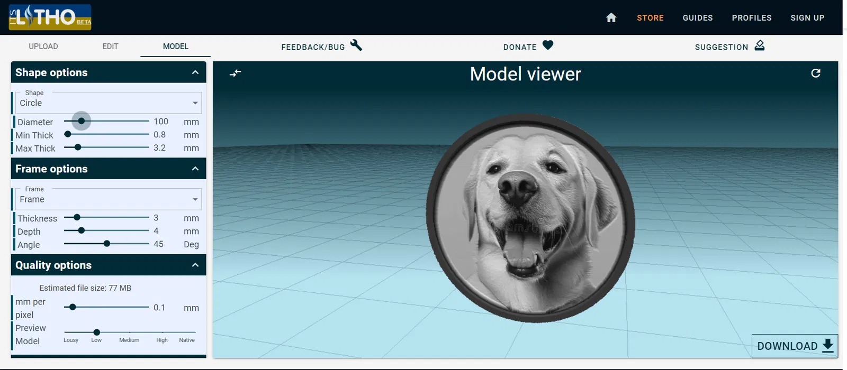Click the frame Depth value 4
Viewport: 847px width, 370px height.
(x=156, y=231)
